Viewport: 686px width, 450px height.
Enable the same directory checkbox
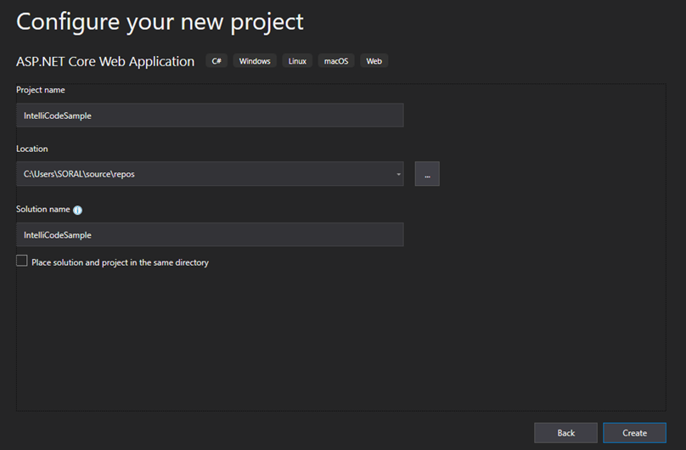click(x=22, y=261)
